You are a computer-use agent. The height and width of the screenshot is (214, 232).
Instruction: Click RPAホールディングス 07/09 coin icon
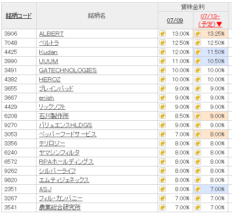(x=163, y=161)
